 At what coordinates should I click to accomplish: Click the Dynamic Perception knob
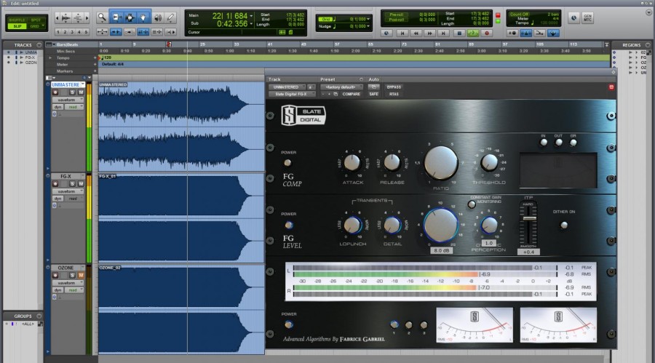[x=489, y=226]
